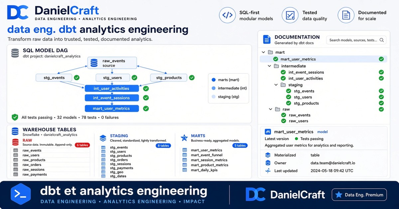Image resolution: width=399 pixels, height=209 pixels.
Task: Open the stg_events DAG node
Action: tap(54, 78)
